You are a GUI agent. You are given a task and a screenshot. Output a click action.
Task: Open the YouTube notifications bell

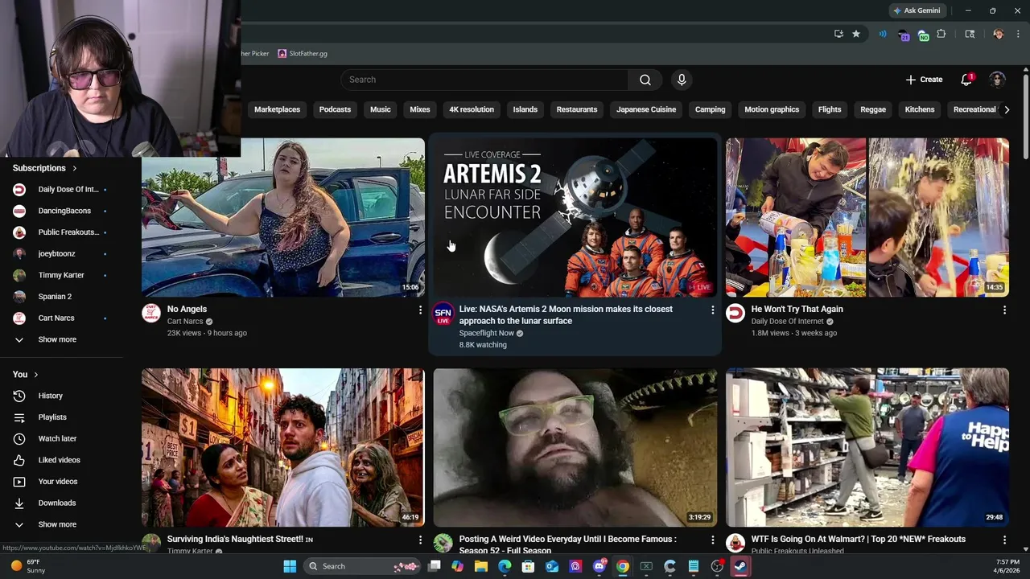(x=966, y=80)
